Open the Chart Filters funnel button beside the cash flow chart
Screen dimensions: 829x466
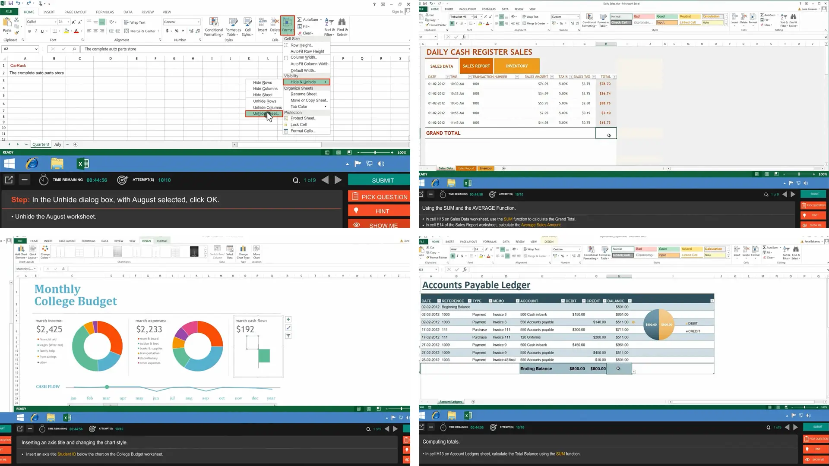pos(288,336)
